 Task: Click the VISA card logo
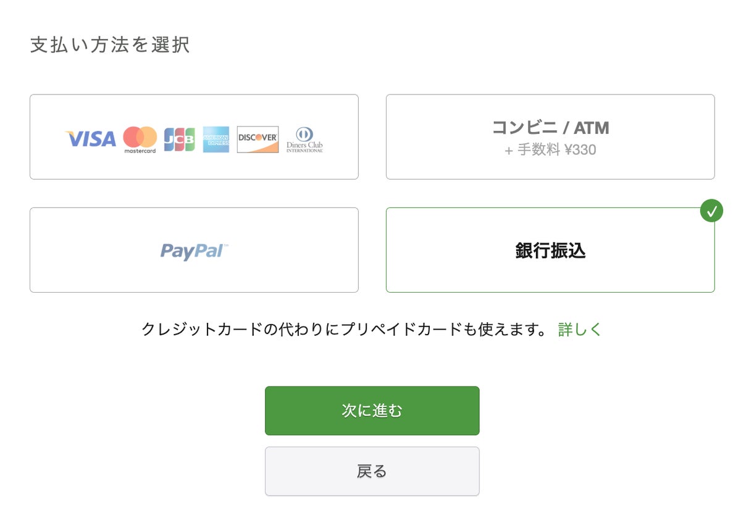click(x=91, y=139)
